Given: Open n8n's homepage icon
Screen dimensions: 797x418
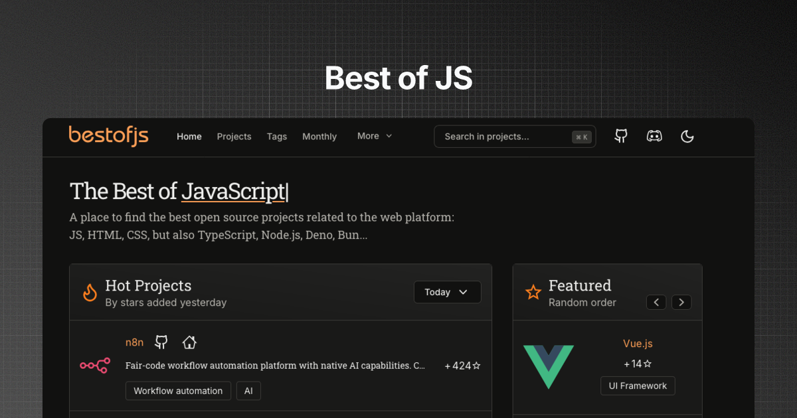Looking at the screenshot, I should coord(189,342).
